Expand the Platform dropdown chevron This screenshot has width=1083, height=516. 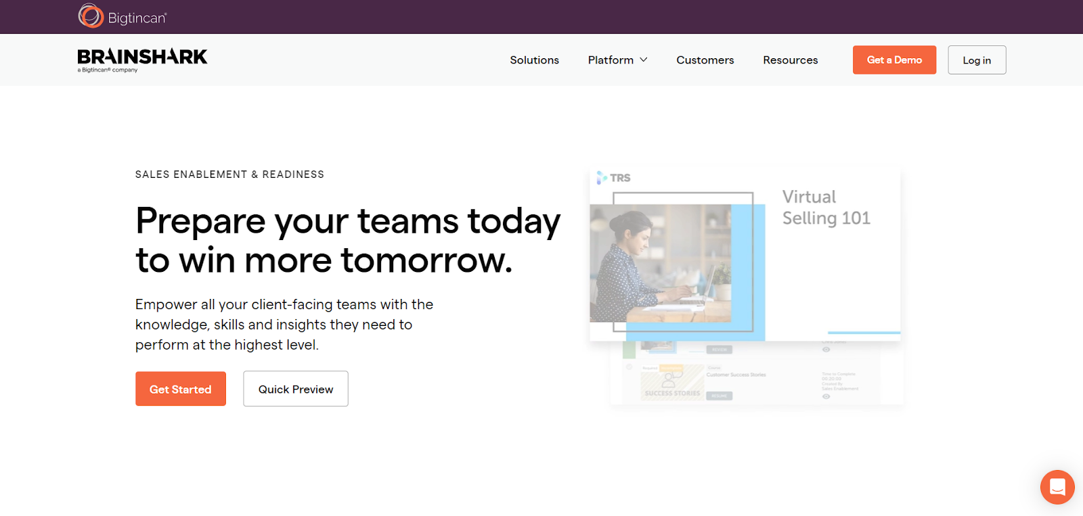[644, 60]
